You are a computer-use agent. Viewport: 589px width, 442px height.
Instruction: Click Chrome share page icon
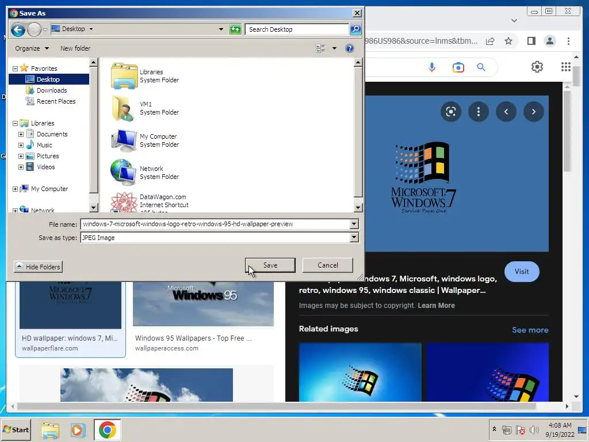click(490, 41)
